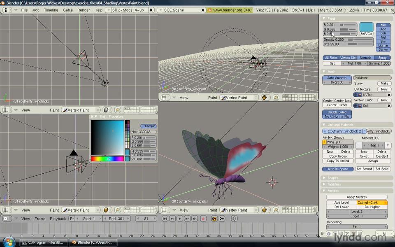The image size is (395, 247).
Task: Toggle painting mask triangle icon in butterfly viewport
Action: [x=276, y=210]
